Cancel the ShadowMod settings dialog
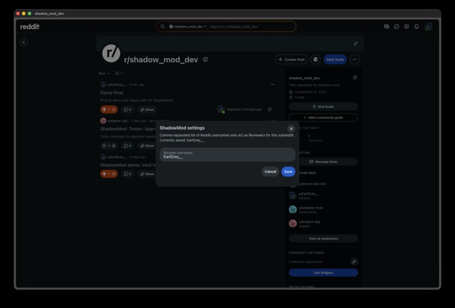Viewport: 455px width, 308px height. coord(270,171)
